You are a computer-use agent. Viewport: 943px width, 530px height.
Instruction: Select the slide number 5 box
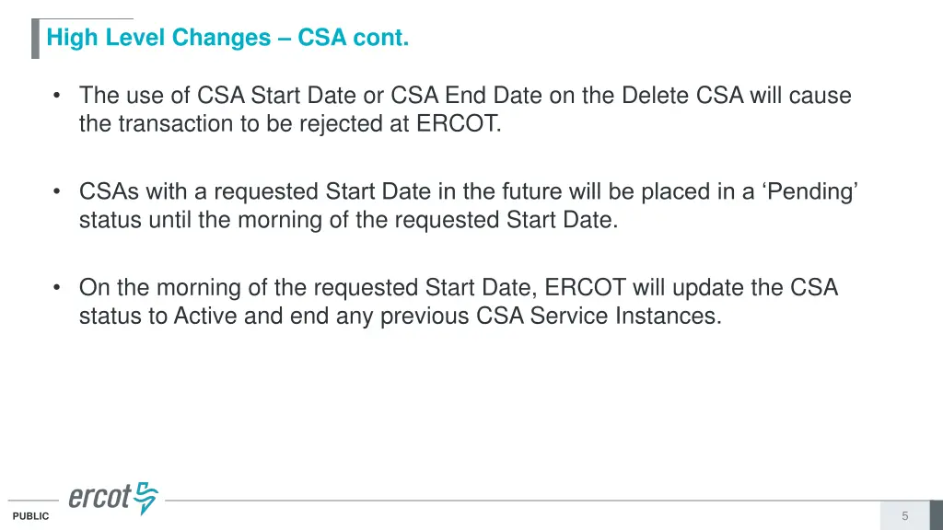tap(905, 516)
